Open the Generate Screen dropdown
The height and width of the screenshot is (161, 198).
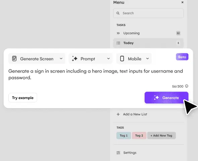click(x=37, y=59)
